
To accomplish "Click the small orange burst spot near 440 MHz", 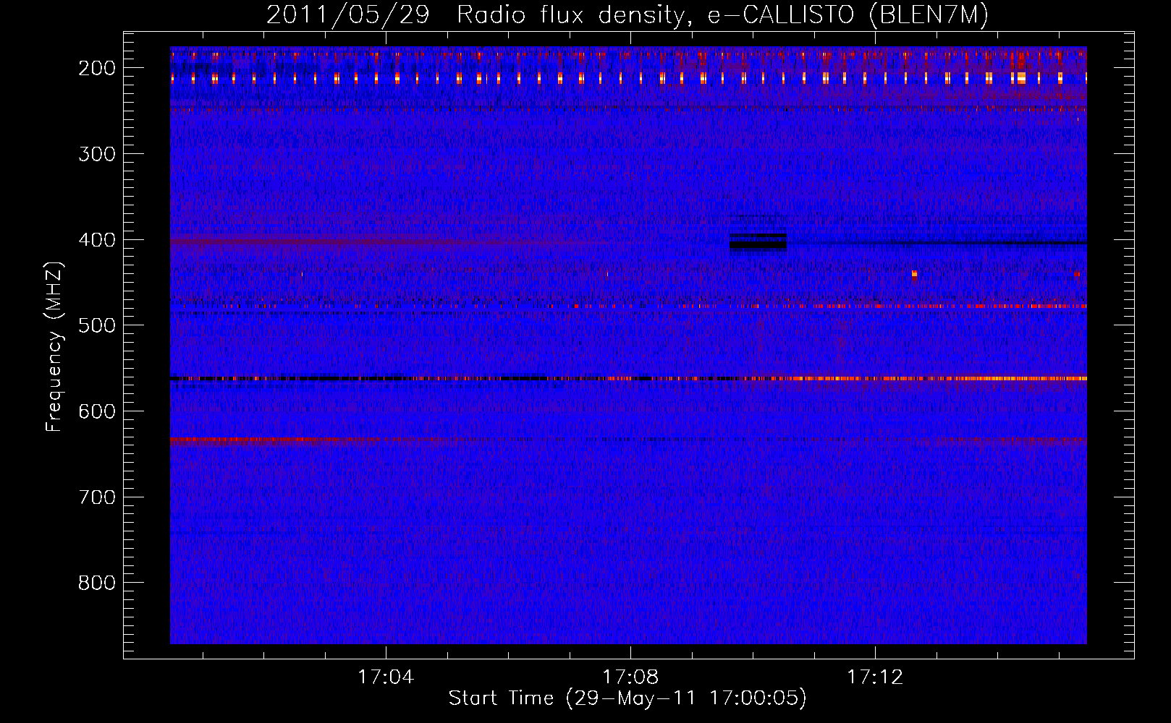I will [914, 274].
